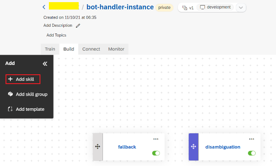Viewport: 276px width, 166px height.
Task: Open the disambiguation skill's three-dot menu
Action: (x=251, y=139)
